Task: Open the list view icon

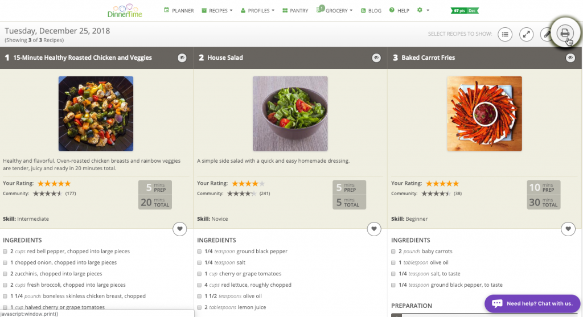Action: [505, 34]
